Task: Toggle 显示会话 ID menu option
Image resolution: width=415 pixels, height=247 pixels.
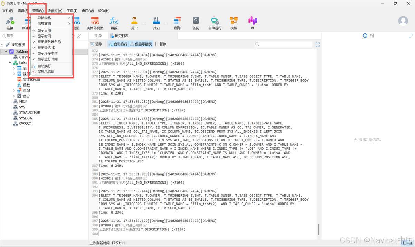Action: click(x=51, y=48)
